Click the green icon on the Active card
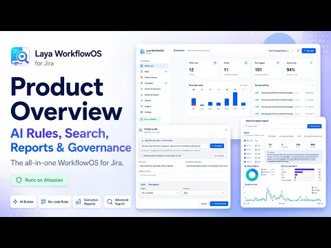 246,63
